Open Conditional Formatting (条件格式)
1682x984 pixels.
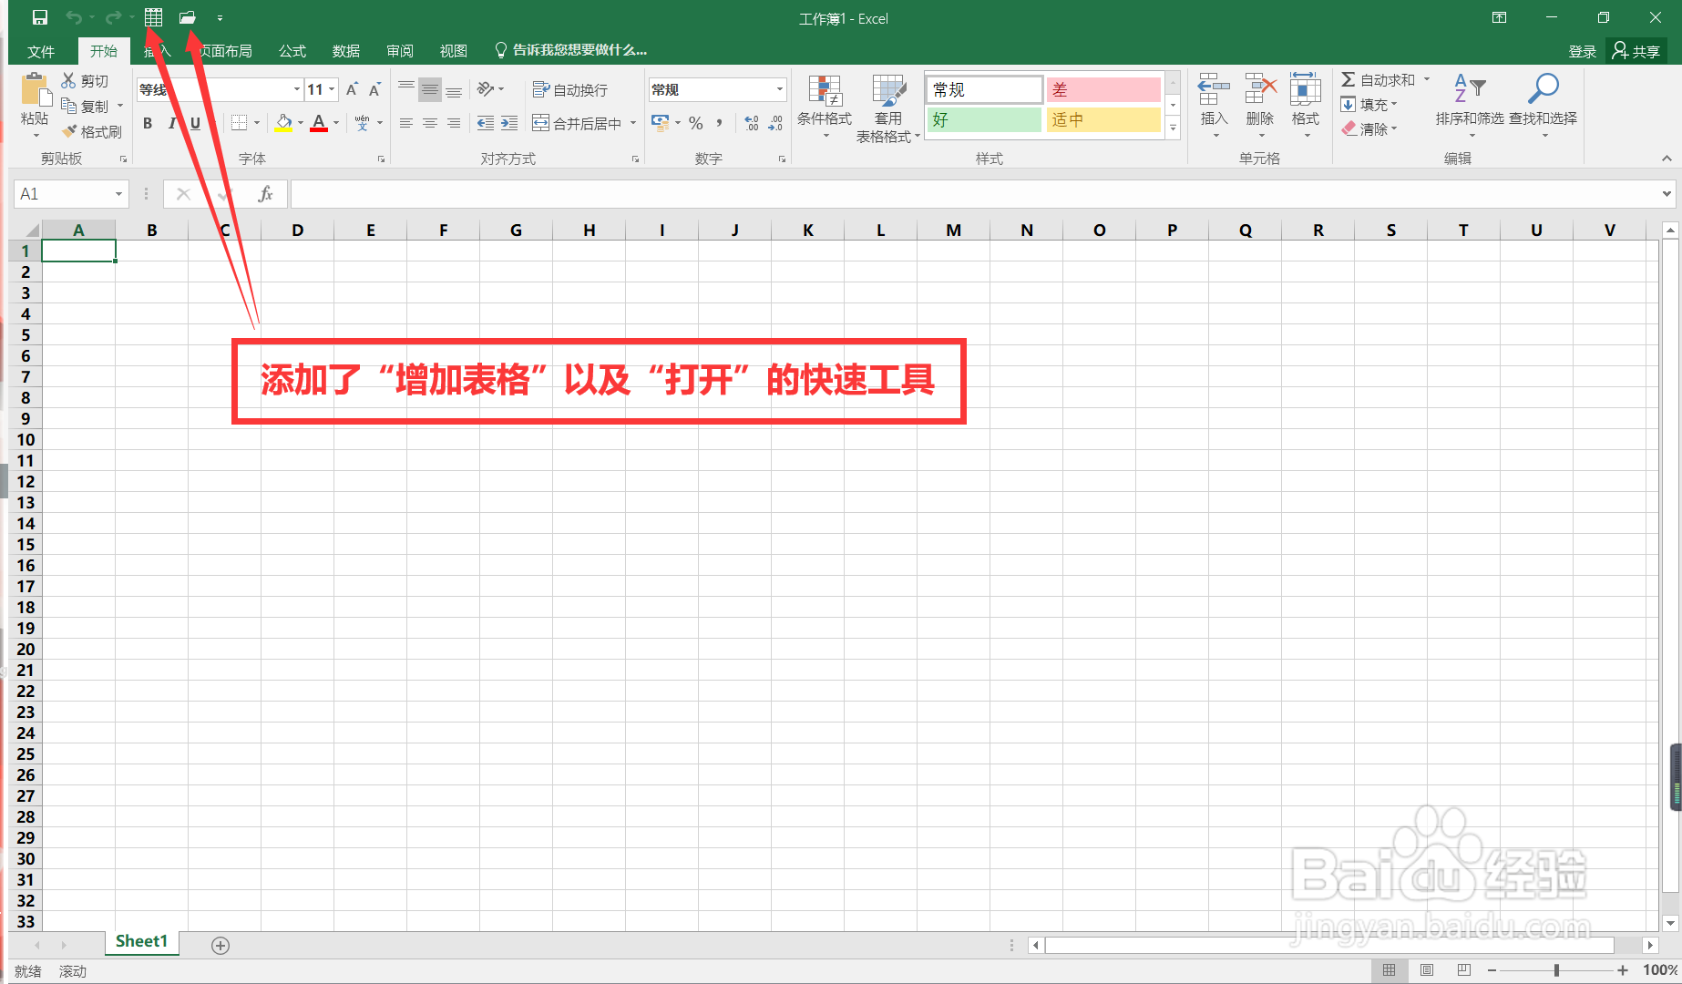(x=825, y=107)
